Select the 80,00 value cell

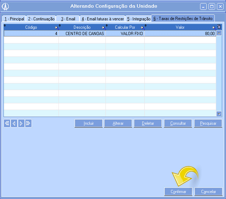pos(180,33)
